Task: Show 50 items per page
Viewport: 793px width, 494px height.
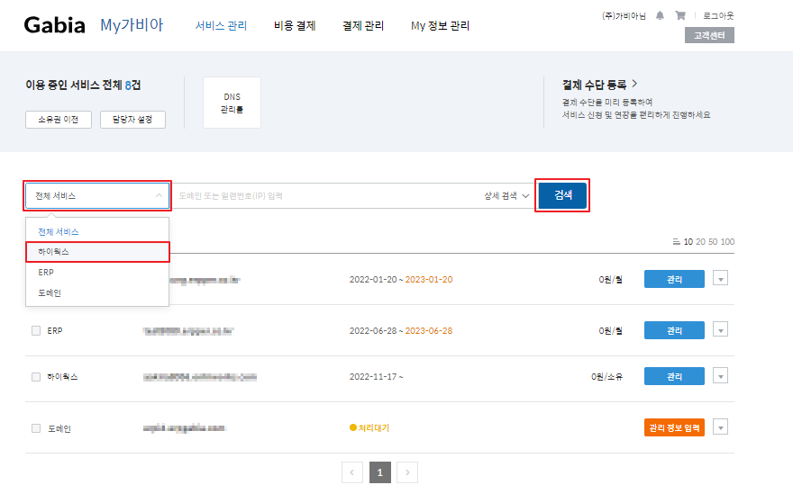Action: click(x=713, y=242)
